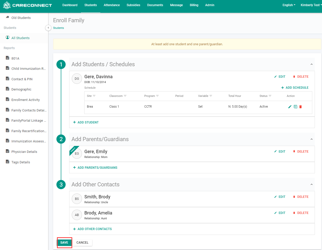Click the Physician Details report icon

coord(8,151)
